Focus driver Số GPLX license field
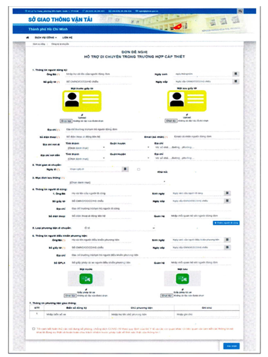Viewport: 268px width, 357px height. coord(101,263)
